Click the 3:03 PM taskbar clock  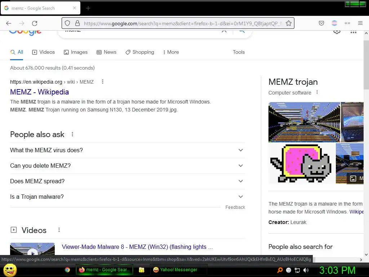pyautogui.click(x=337, y=270)
